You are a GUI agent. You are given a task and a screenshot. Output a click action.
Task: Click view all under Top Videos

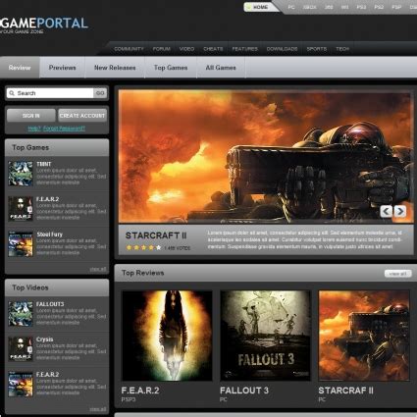click(x=98, y=409)
